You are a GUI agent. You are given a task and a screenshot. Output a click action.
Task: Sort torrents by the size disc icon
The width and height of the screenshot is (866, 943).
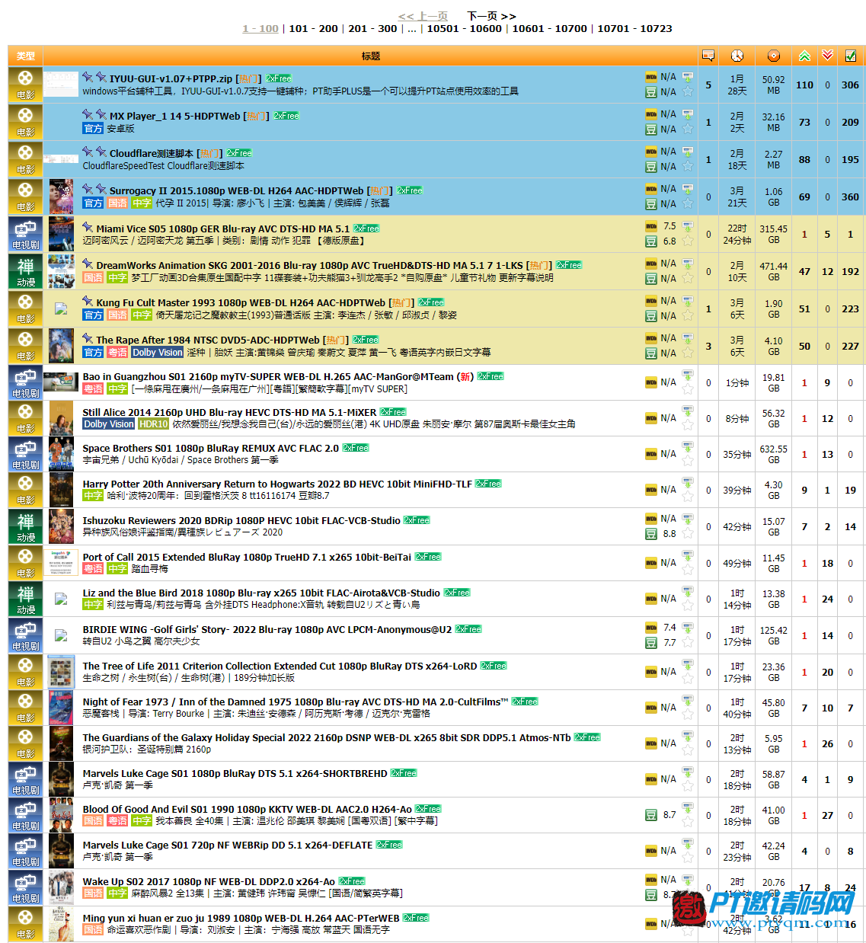774,56
